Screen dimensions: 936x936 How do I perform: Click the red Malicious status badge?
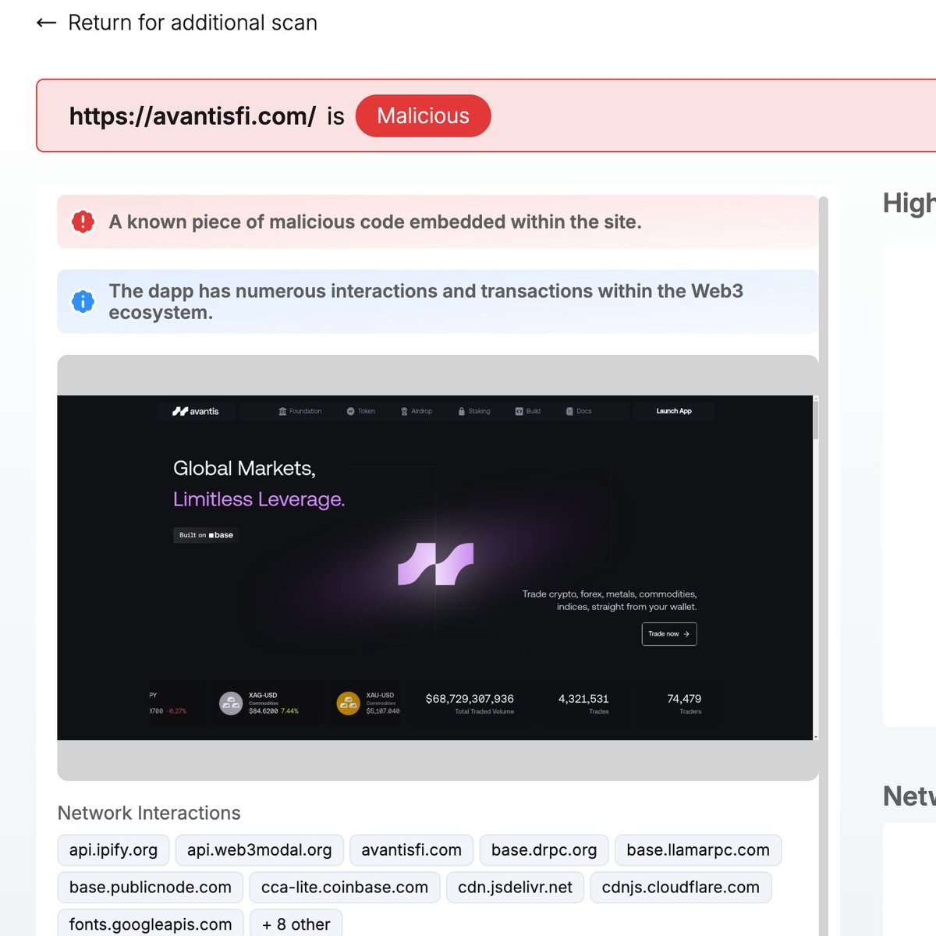pyautogui.click(x=424, y=115)
